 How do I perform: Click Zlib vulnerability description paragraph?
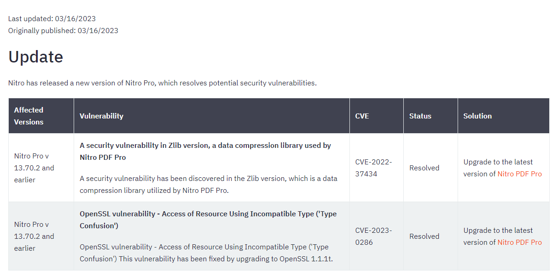[209, 184]
